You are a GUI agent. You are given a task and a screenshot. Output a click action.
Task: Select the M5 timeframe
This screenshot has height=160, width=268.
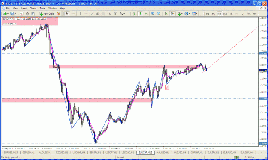[214, 14]
